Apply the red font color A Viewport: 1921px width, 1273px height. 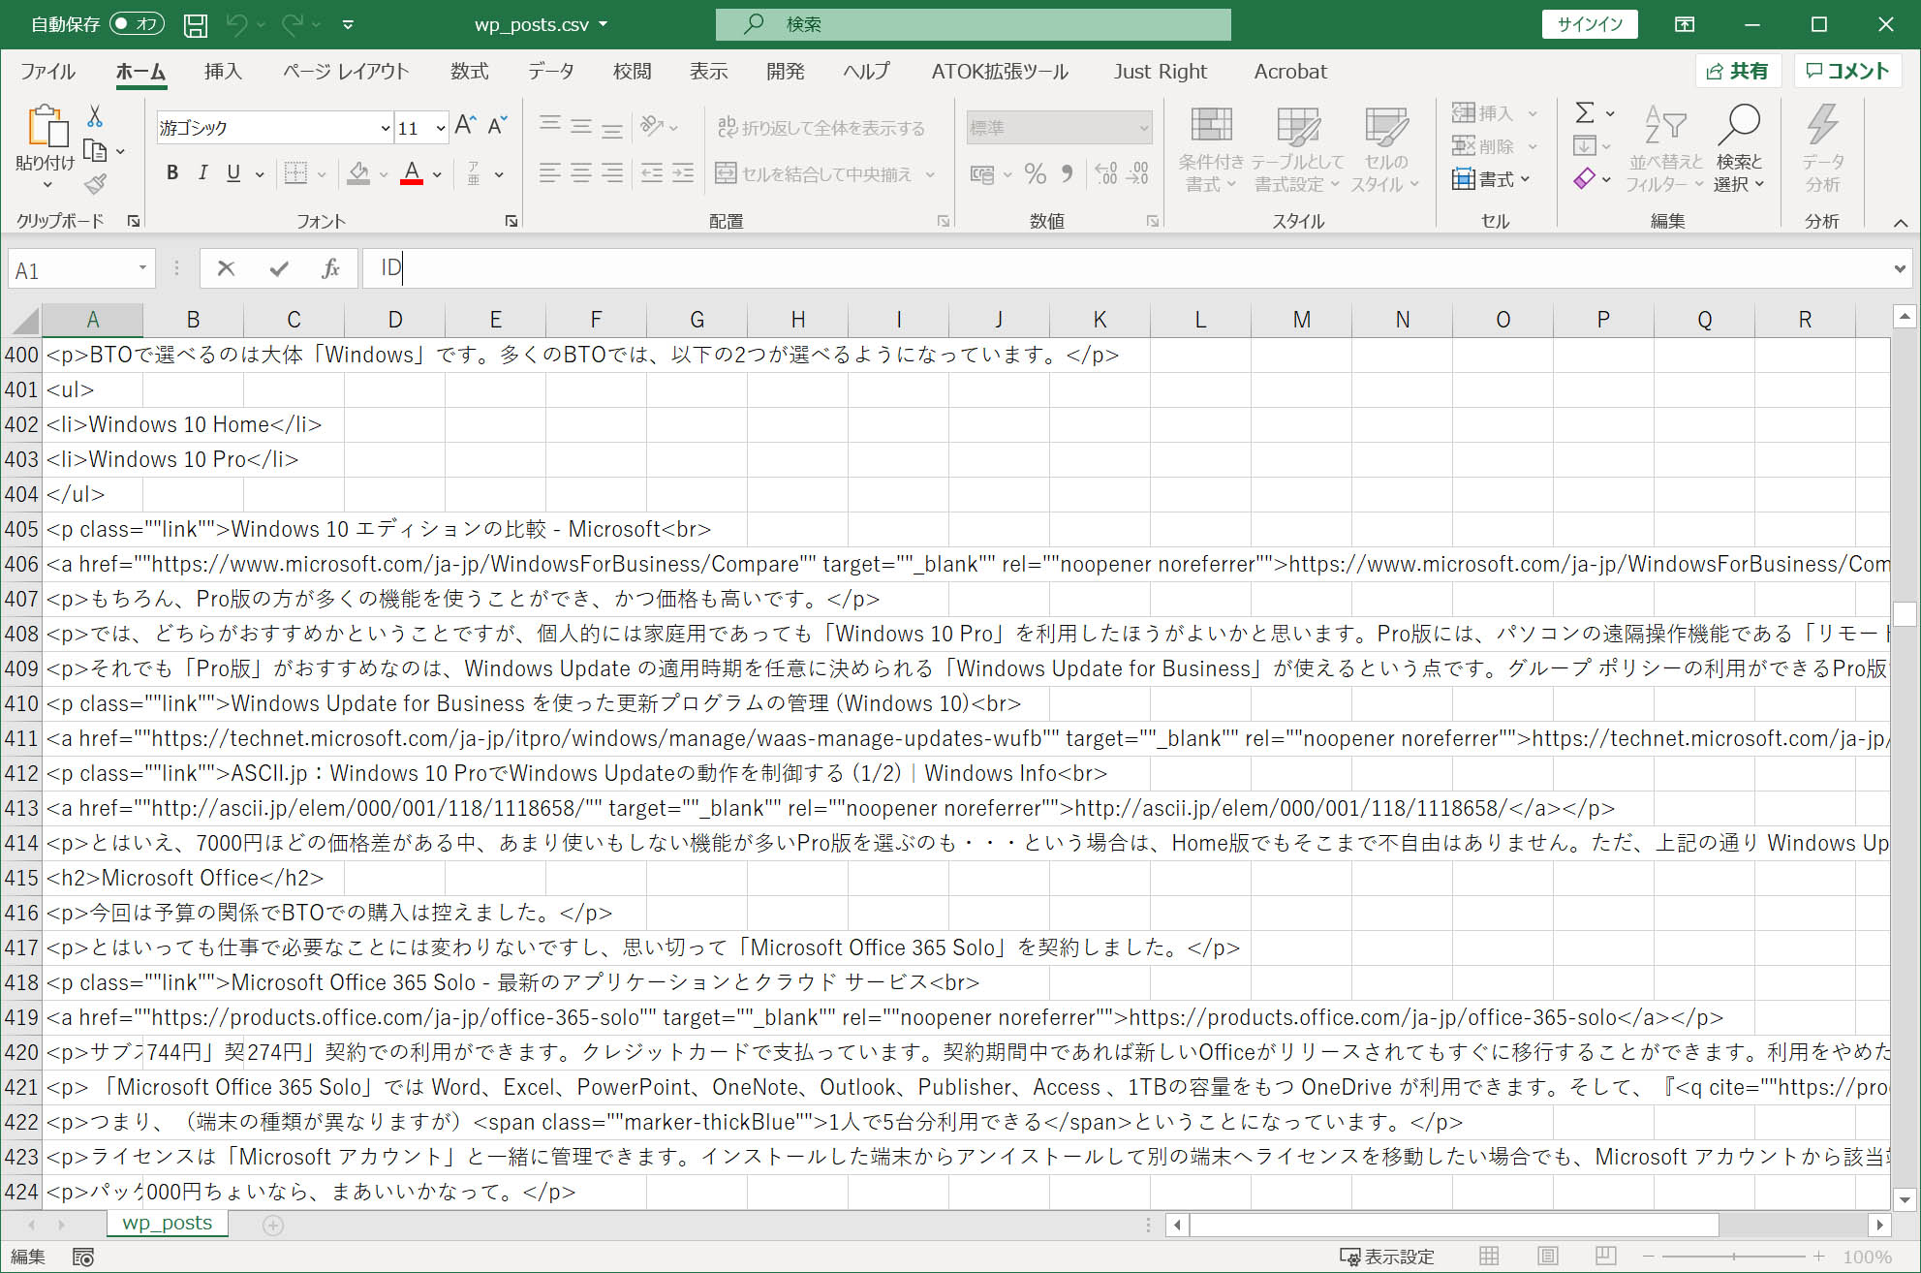412,173
